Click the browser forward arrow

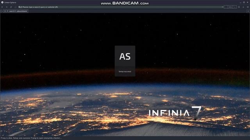click(x=7, y=7)
